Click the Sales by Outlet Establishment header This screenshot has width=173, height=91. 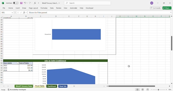click(55, 61)
